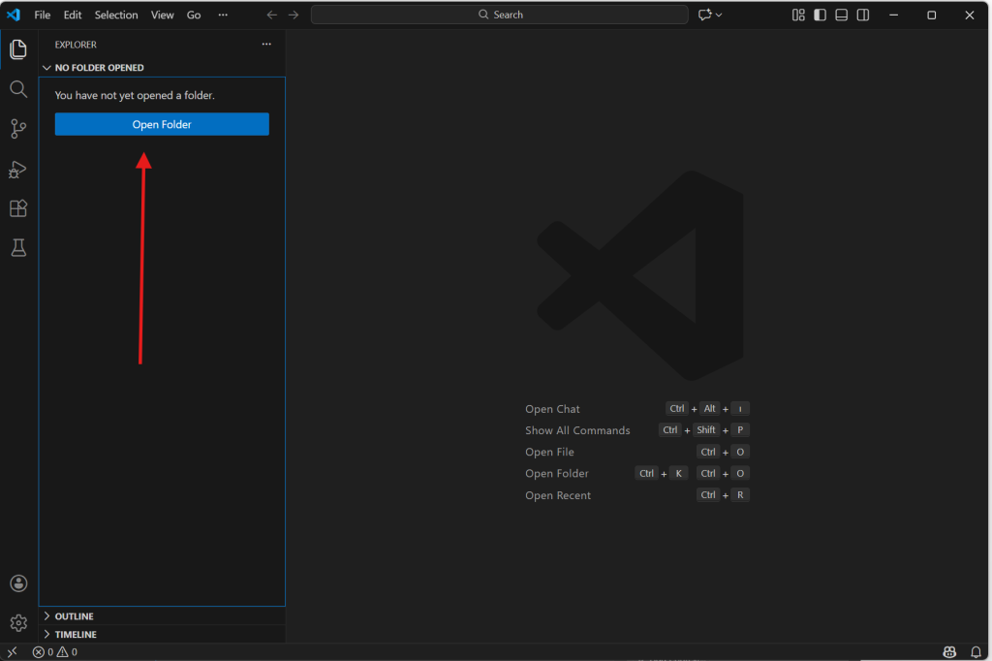The image size is (992, 661).
Task: Open the Search view icon
Action: point(17,89)
